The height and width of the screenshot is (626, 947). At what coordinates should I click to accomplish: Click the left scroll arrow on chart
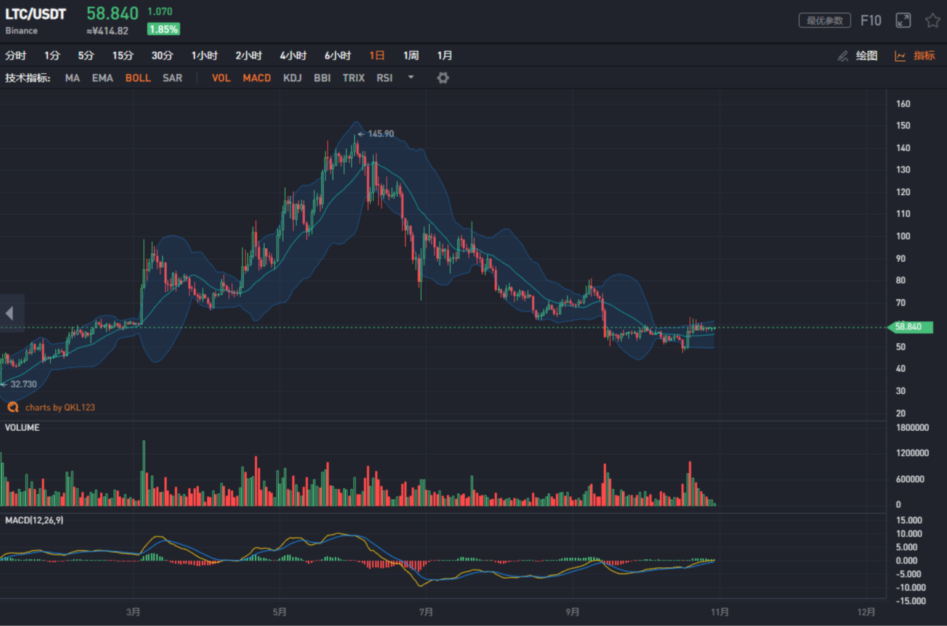click(x=10, y=313)
